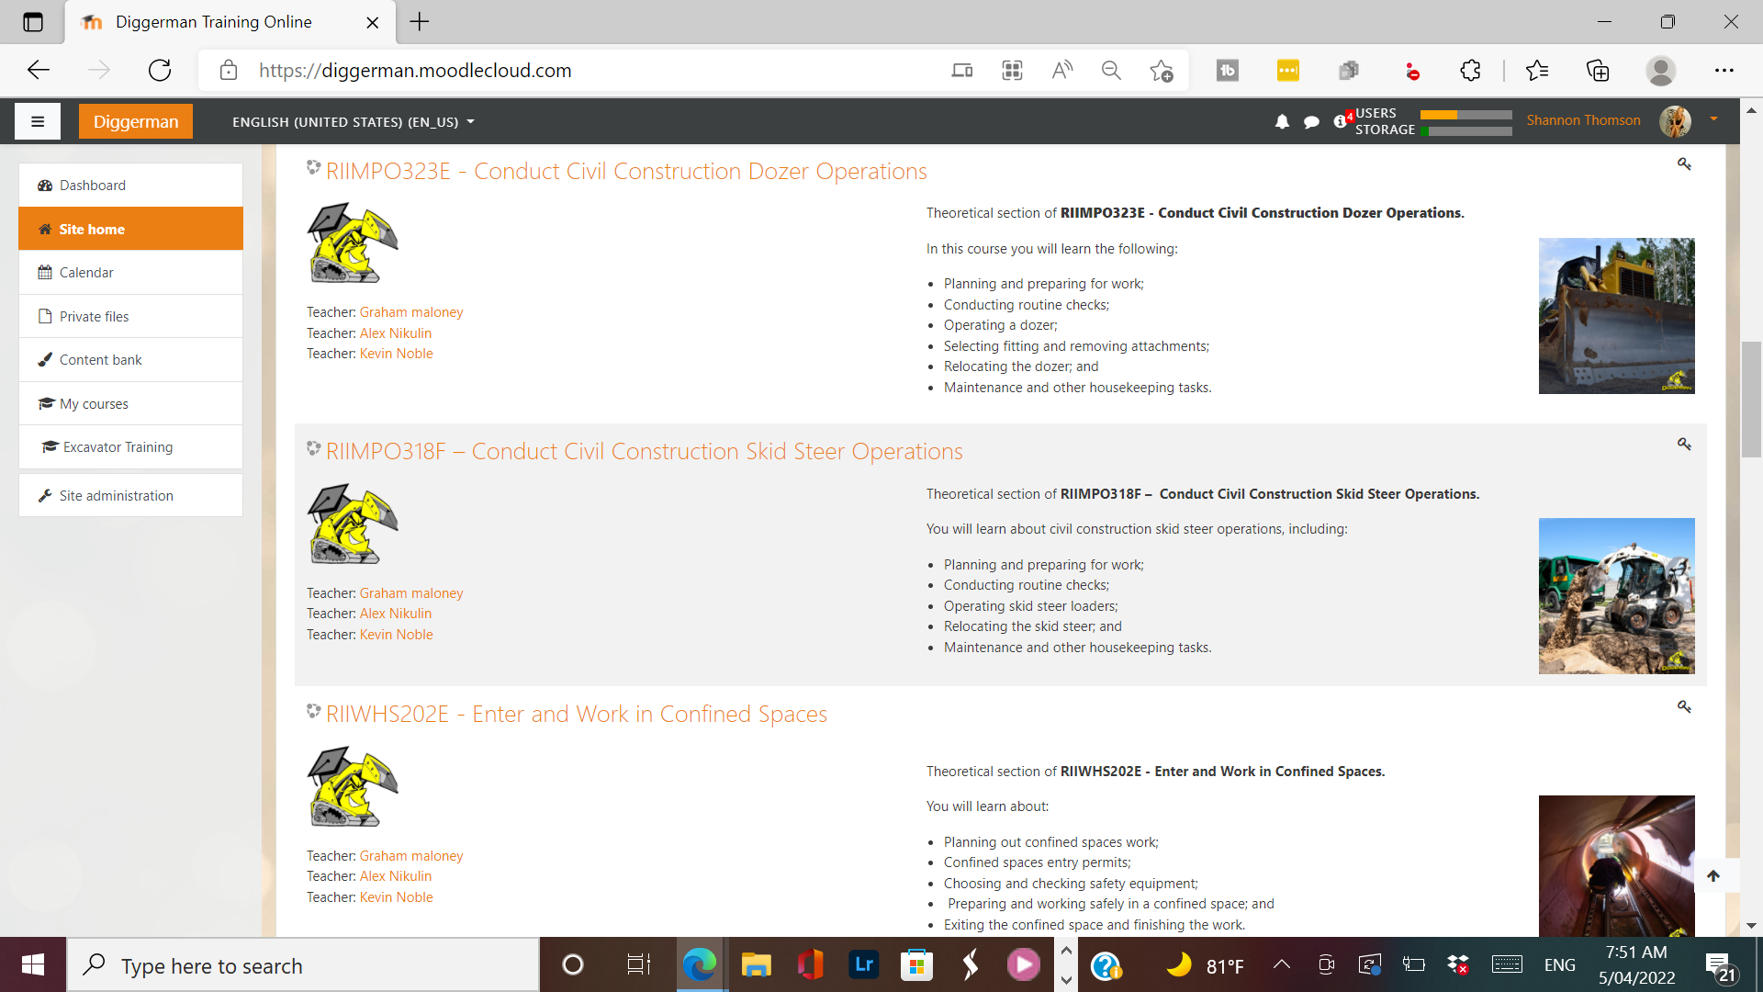Open Shannon Thomson user menu arrow

[1713, 119]
